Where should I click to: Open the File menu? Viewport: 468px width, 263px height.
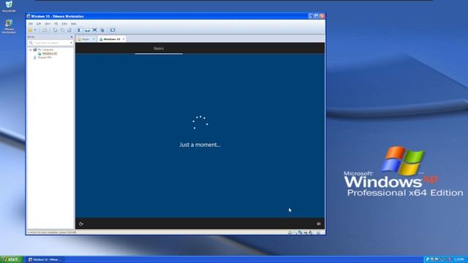(31, 23)
